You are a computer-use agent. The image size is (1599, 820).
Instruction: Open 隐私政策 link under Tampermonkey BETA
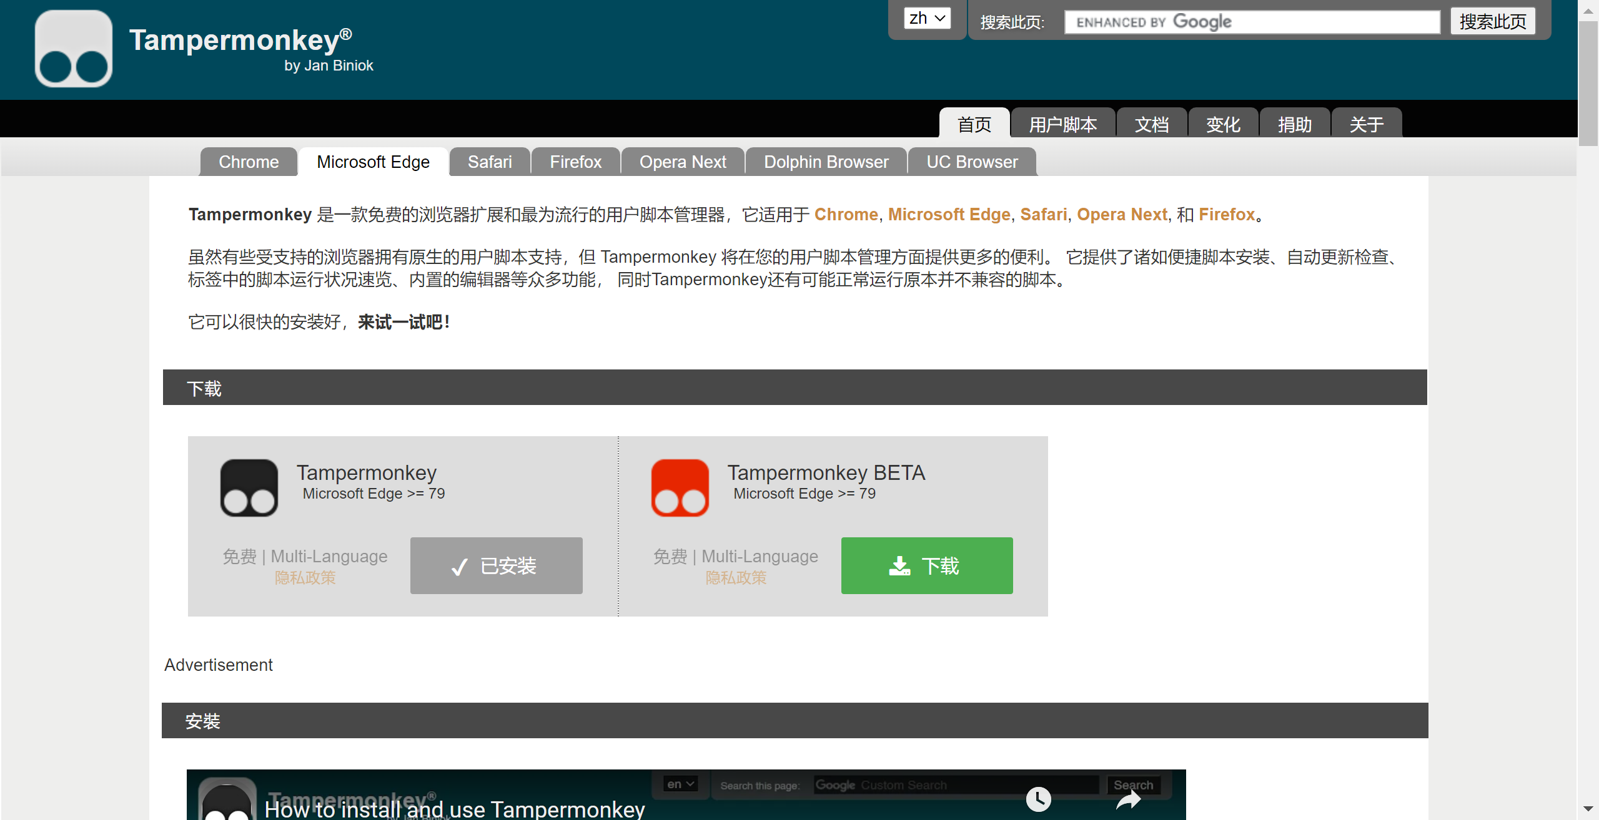pyautogui.click(x=736, y=577)
